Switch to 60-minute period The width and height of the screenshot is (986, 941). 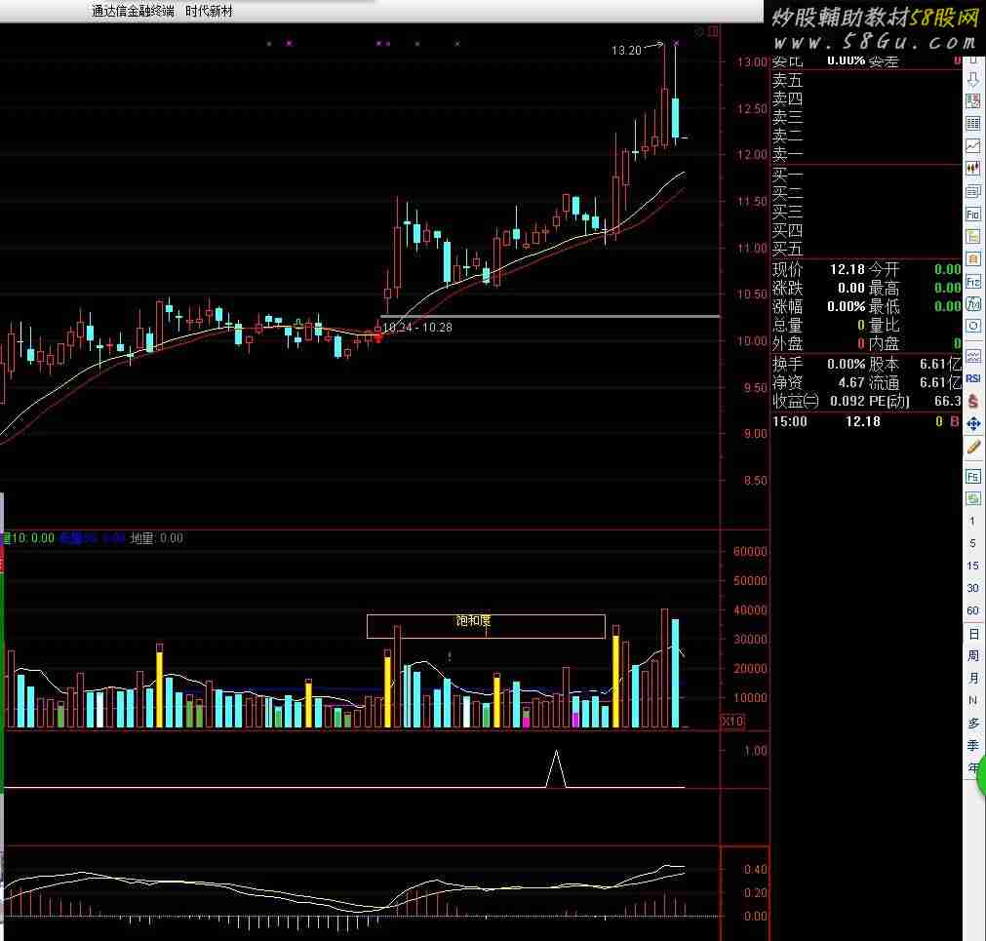972,610
